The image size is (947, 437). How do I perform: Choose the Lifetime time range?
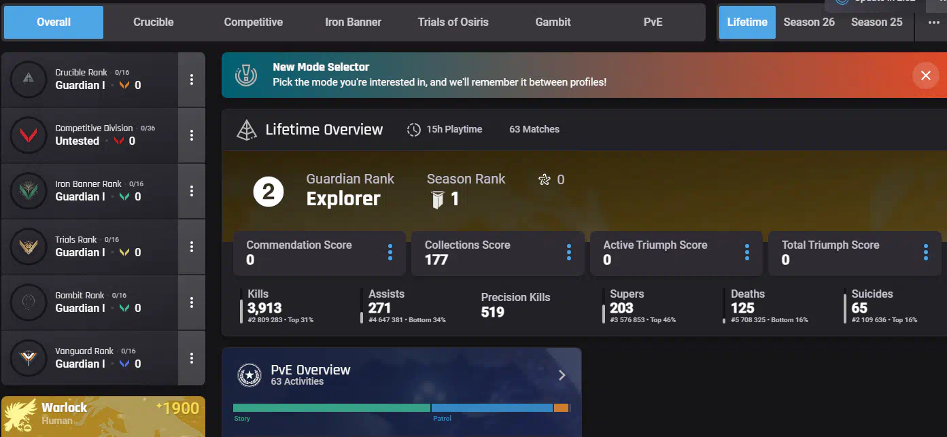point(747,22)
